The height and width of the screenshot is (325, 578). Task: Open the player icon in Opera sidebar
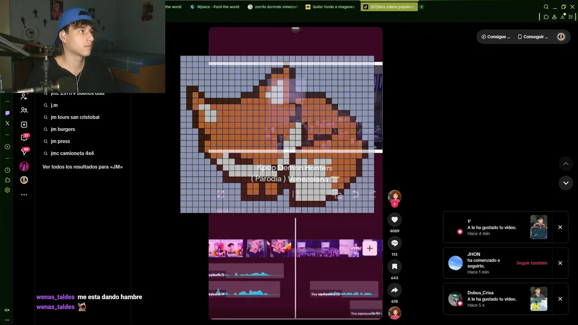point(7,147)
